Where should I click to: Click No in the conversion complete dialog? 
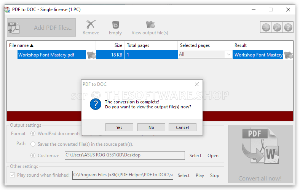pyautogui.click(x=151, y=127)
